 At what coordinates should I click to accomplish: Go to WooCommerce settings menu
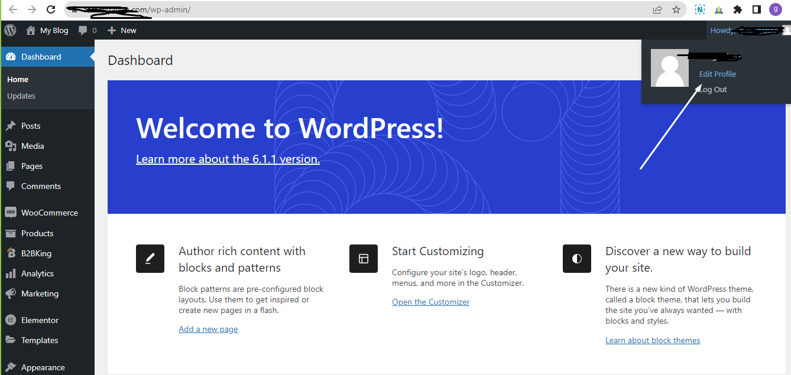click(50, 213)
